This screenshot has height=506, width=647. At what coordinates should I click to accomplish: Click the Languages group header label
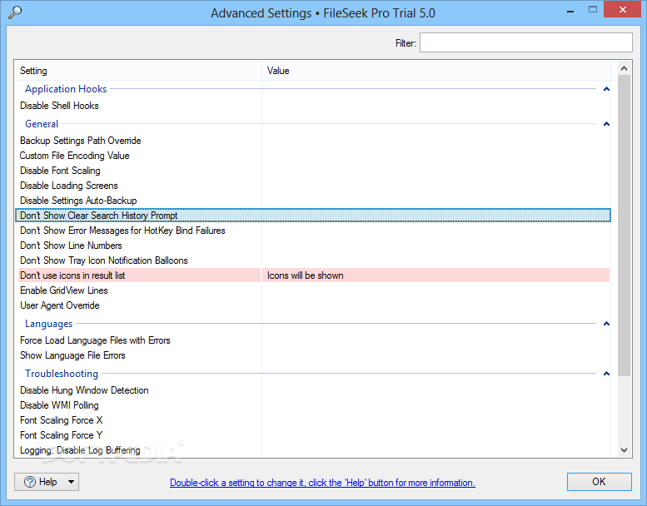[x=48, y=324]
